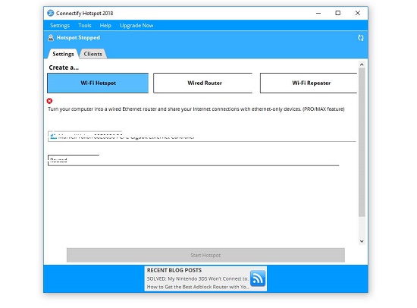Viewport: 417px width, 308px height.
Task: Select the Wired Router mode
Action: [203, 83]
